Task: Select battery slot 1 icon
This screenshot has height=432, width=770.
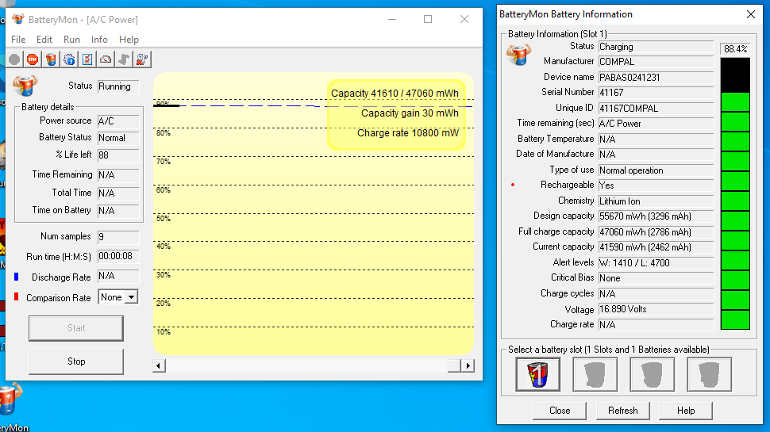Action: tap(537, 374)
